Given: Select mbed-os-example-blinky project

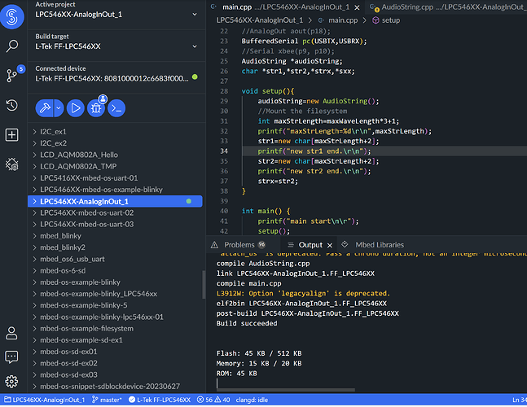Looking at the screenshot, I should (116, 282).
